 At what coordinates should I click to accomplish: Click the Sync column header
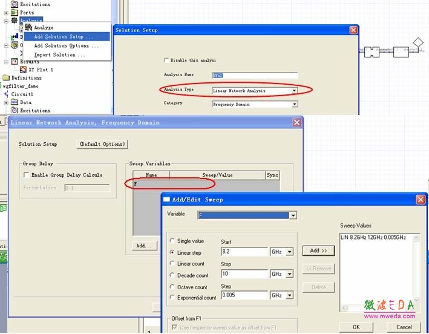coord(272,175)
